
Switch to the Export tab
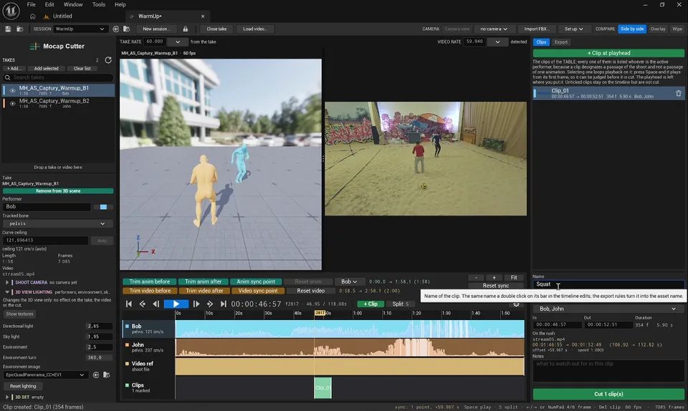click(x=560, y=42)
